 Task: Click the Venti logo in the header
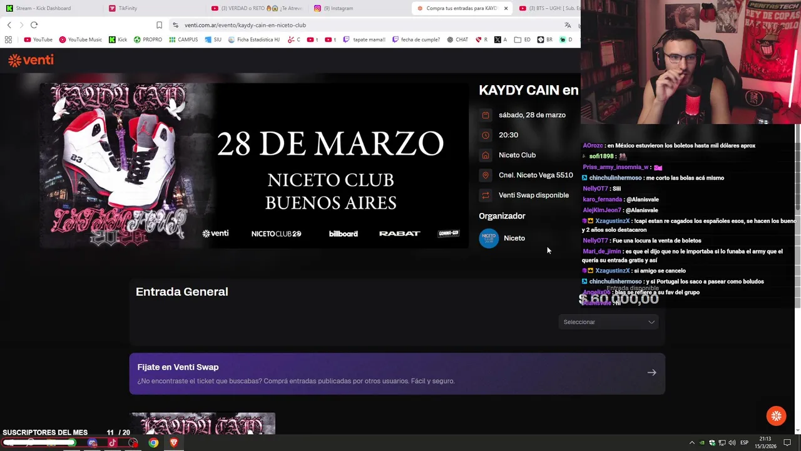(x=31, y=60)
